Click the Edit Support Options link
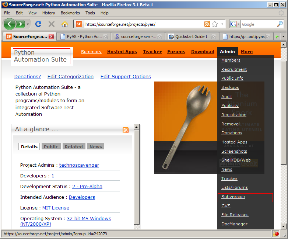This screenshot has height=239, width=288. click(x=126, y=77)
